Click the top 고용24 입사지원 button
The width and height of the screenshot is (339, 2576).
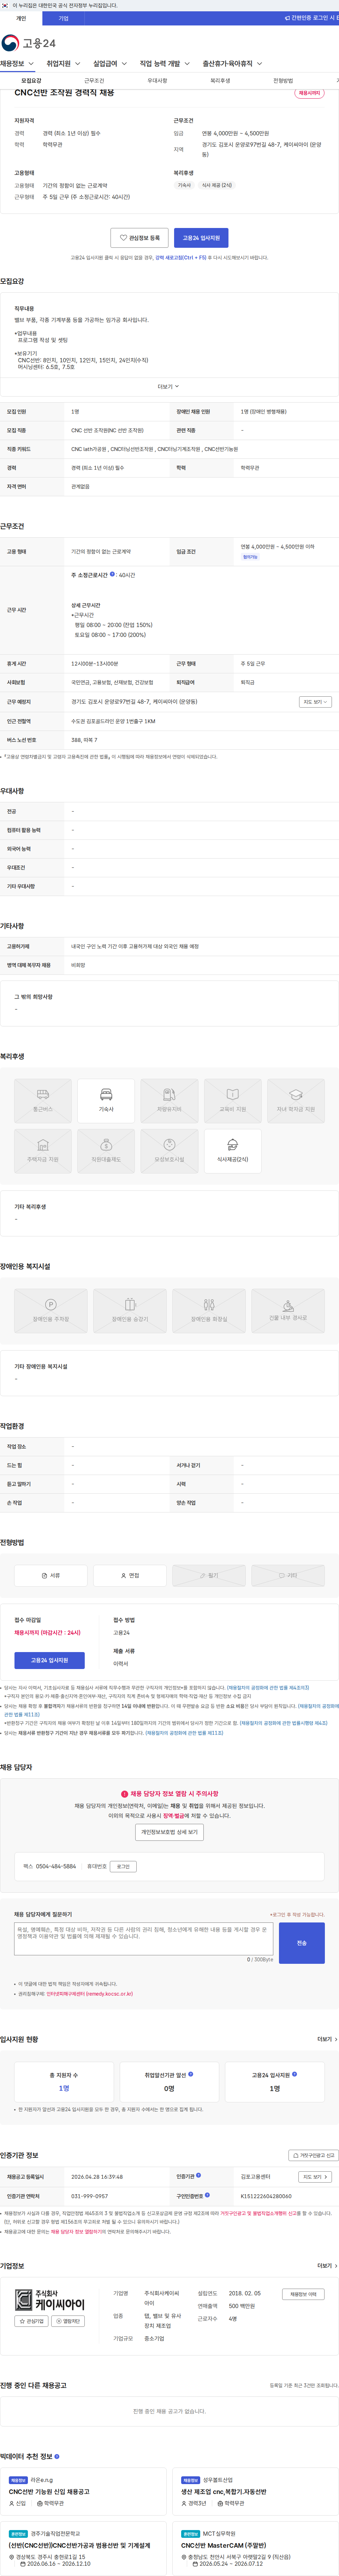pos(201,238)
